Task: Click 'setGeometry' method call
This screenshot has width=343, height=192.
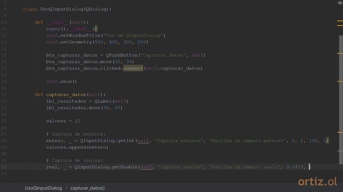Action: click(76, 42)
